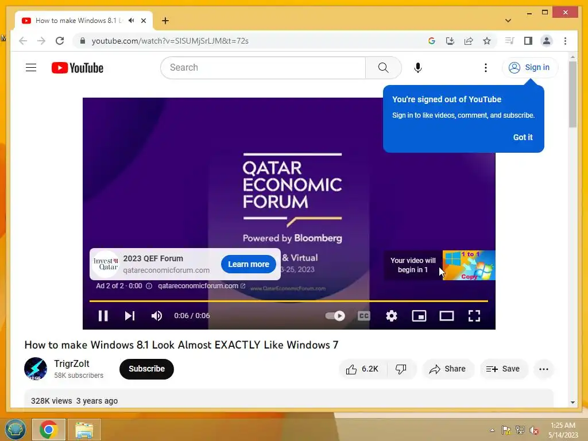Open the taskbar clock and date
Viewport: 588px width, 441px height.
point(563,430)
